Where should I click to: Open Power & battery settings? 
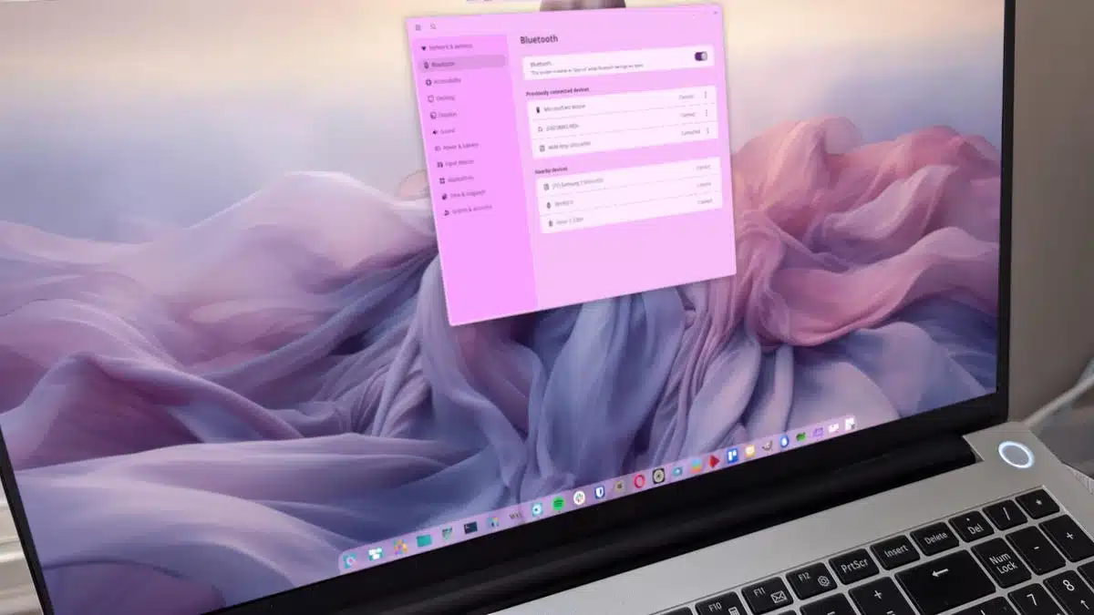click(x=457, y=147)
